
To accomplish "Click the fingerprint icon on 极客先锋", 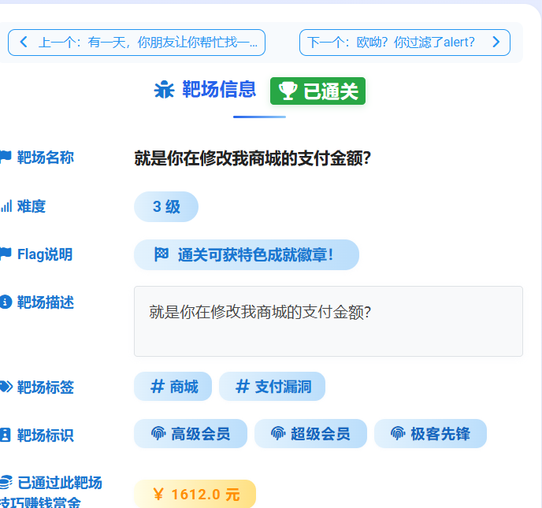I will 398,433.
